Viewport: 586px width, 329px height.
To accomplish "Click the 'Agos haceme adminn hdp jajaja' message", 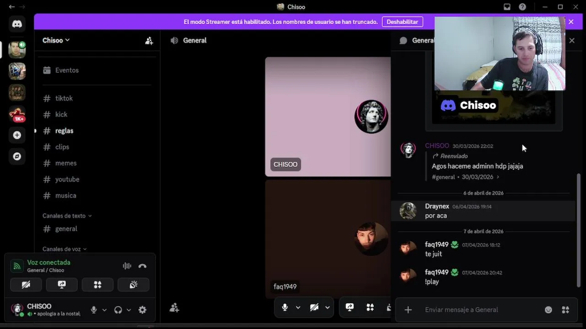I will pos(477,166).
